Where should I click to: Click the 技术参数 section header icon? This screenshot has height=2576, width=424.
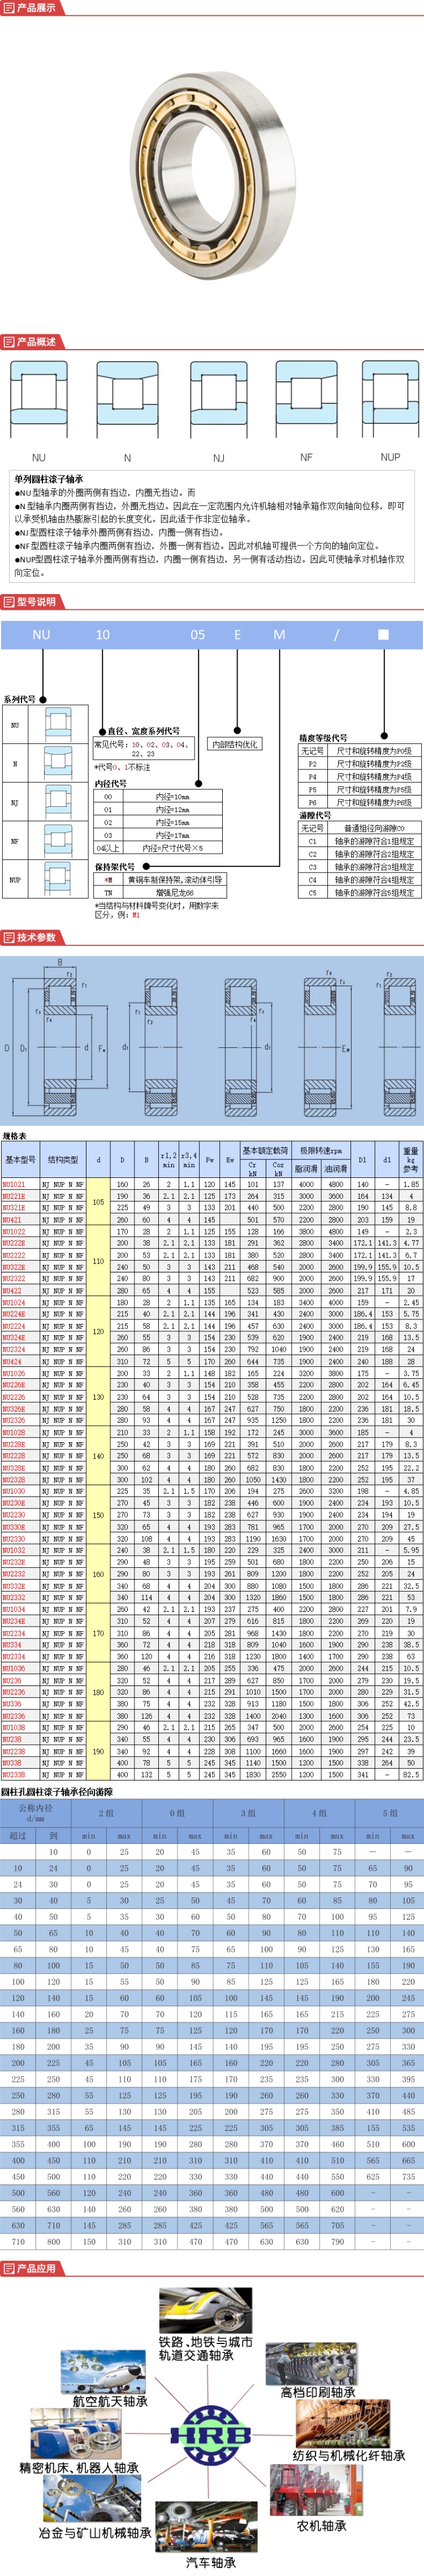click(8, 937)
